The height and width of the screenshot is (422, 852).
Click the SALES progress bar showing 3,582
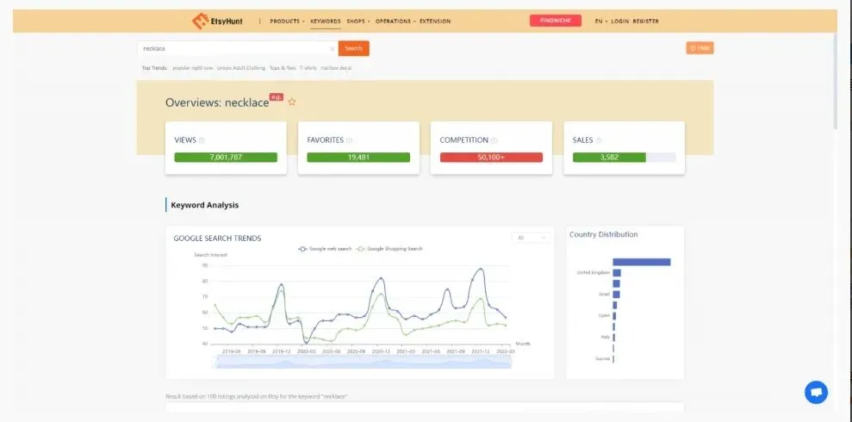(625, 158)
